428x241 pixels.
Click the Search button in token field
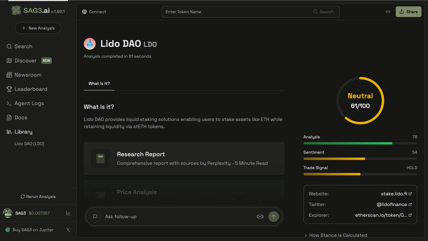click(x=324, y=12)
